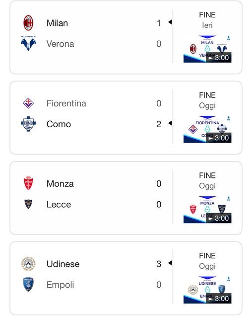The image size is (252, 318).
Task: Click the Lecce club crest
Action: (28, 204)
